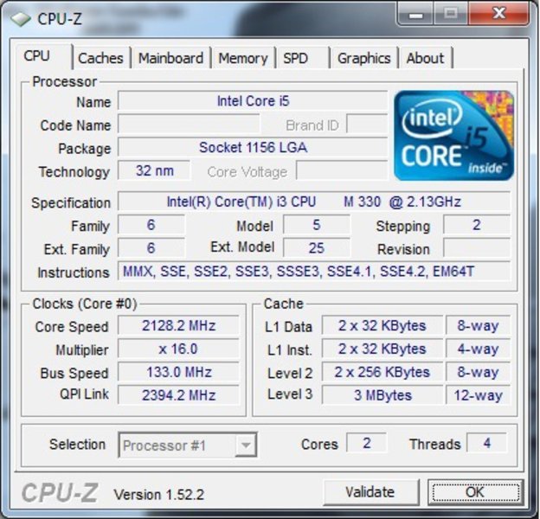Go to the Graphics tab
Screen dimensions: 540x519
pos(364,58)
